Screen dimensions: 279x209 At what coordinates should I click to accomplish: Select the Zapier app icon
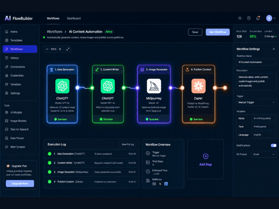198,86
